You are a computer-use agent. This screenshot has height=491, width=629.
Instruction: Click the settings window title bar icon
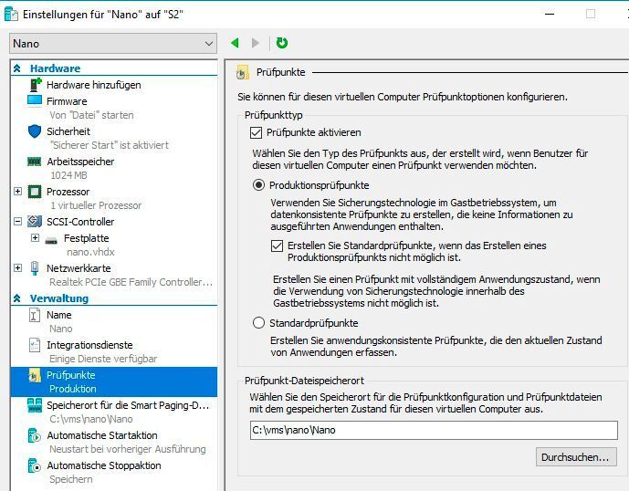pyautogui.click(x=11, y=14)
